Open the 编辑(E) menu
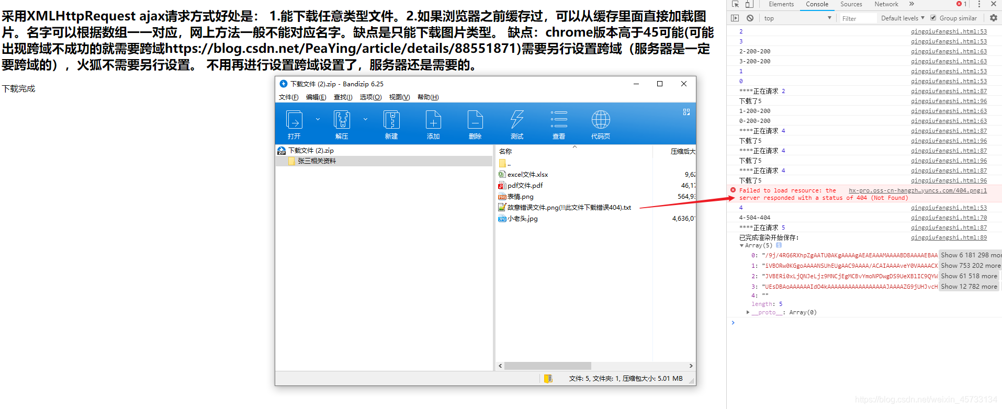This screenshot has height=409, width=1002. [316, 97]
